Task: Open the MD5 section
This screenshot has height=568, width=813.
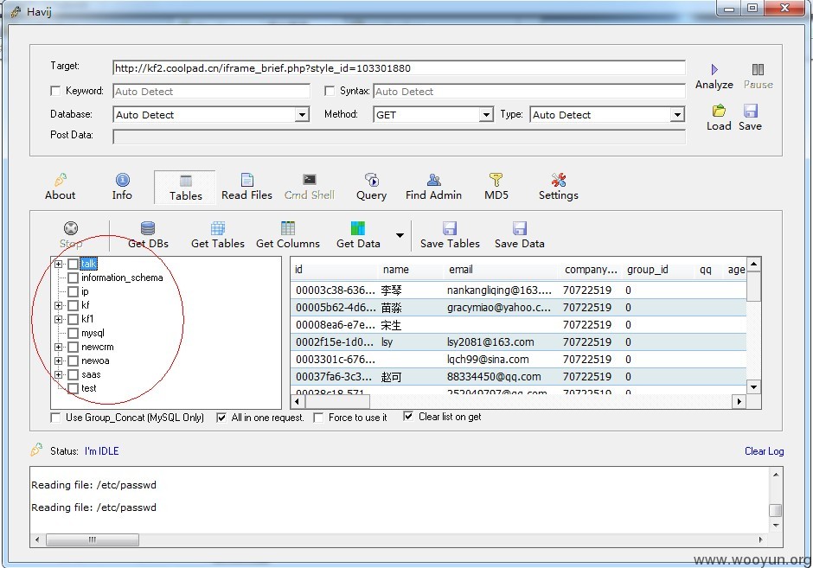Action: pos(496,187)
